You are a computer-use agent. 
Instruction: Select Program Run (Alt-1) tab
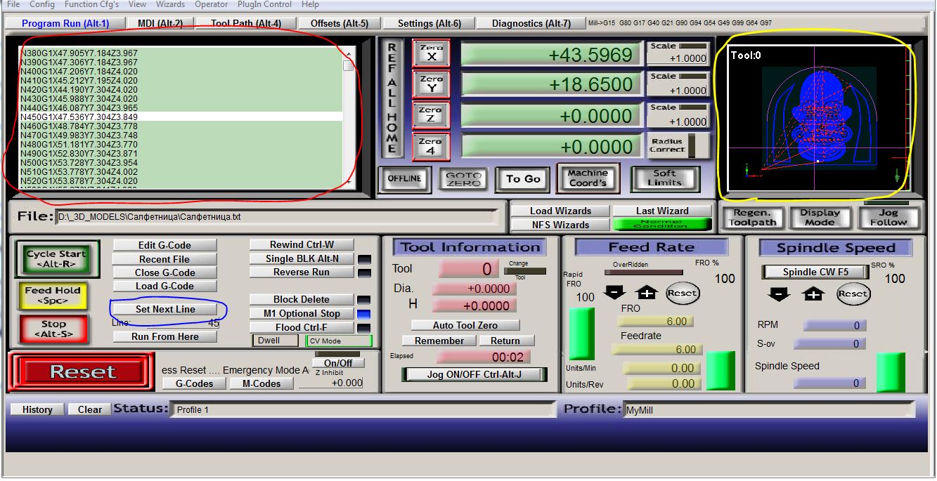pos(65,23)
